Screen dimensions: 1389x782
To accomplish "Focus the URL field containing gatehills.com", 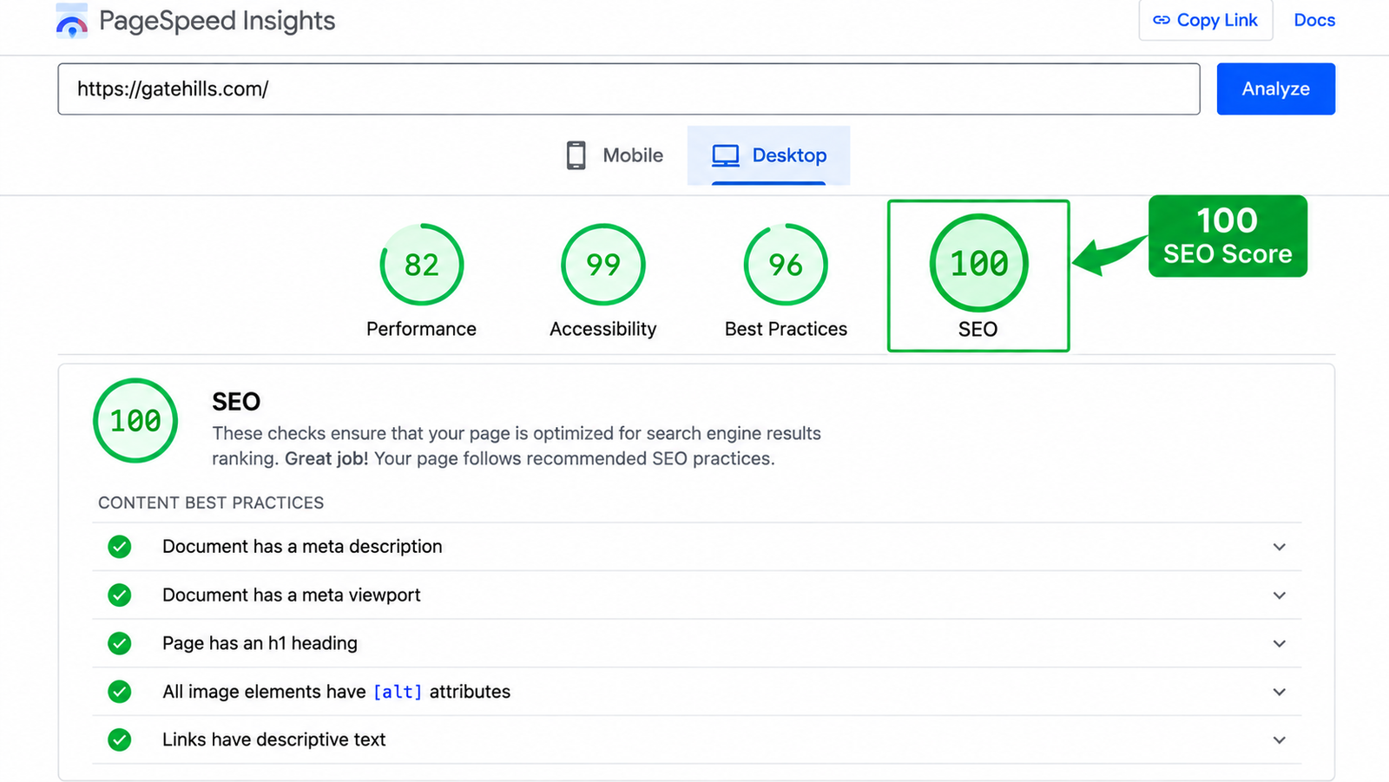I will pos(629,89).
